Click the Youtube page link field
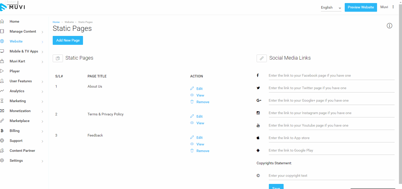Screen dimensions: 402x189 pos(331,126)
